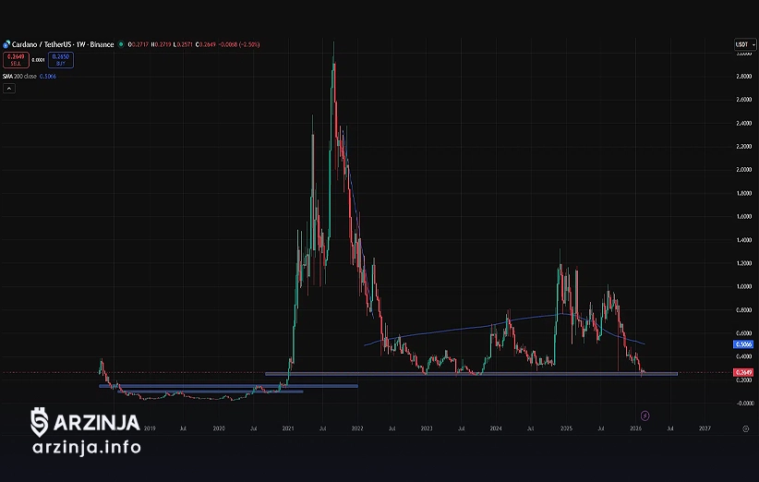Click the blue 0.5066 SMA price label

[743, 343]
